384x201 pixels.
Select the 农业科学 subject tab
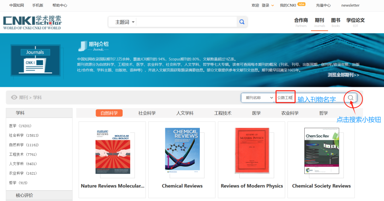pos(290,113)
